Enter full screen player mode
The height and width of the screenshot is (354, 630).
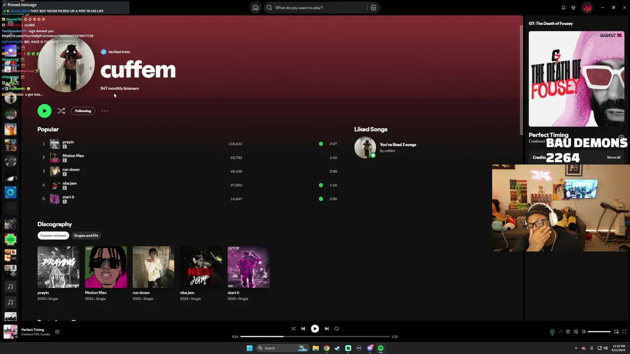coord(624,332)
